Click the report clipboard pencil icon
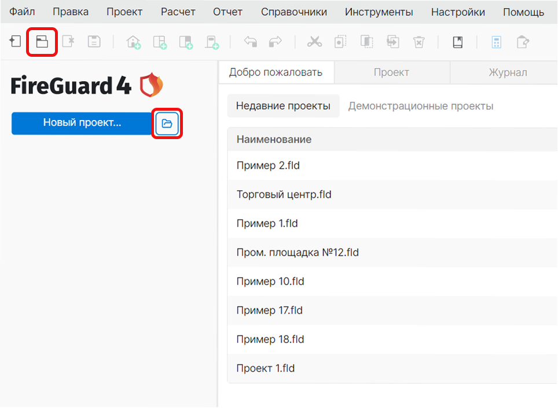Screen dimensions: 558x408 [x=523, y=42]
